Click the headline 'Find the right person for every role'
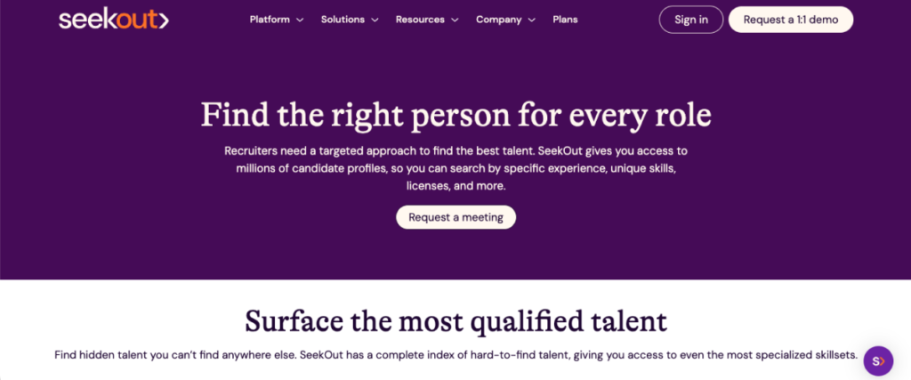Image resolution: width=911 pixels, height=380 pixels. tap(455, 116)
